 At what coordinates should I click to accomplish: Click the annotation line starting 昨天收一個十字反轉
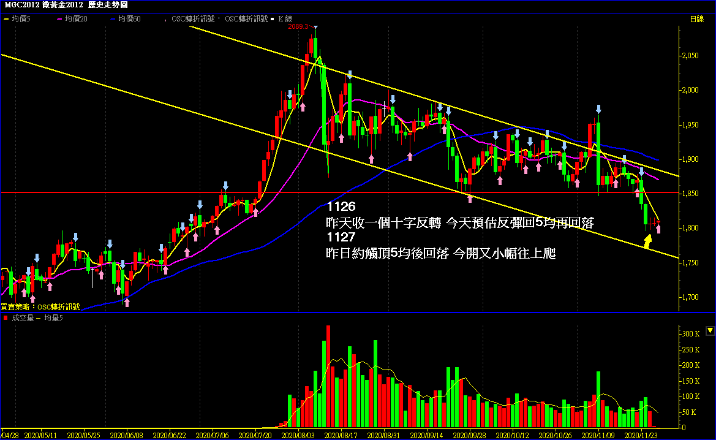click(461, 222)
